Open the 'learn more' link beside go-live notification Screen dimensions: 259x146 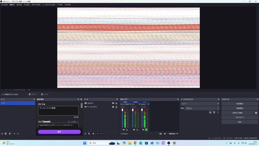[73, 122]
